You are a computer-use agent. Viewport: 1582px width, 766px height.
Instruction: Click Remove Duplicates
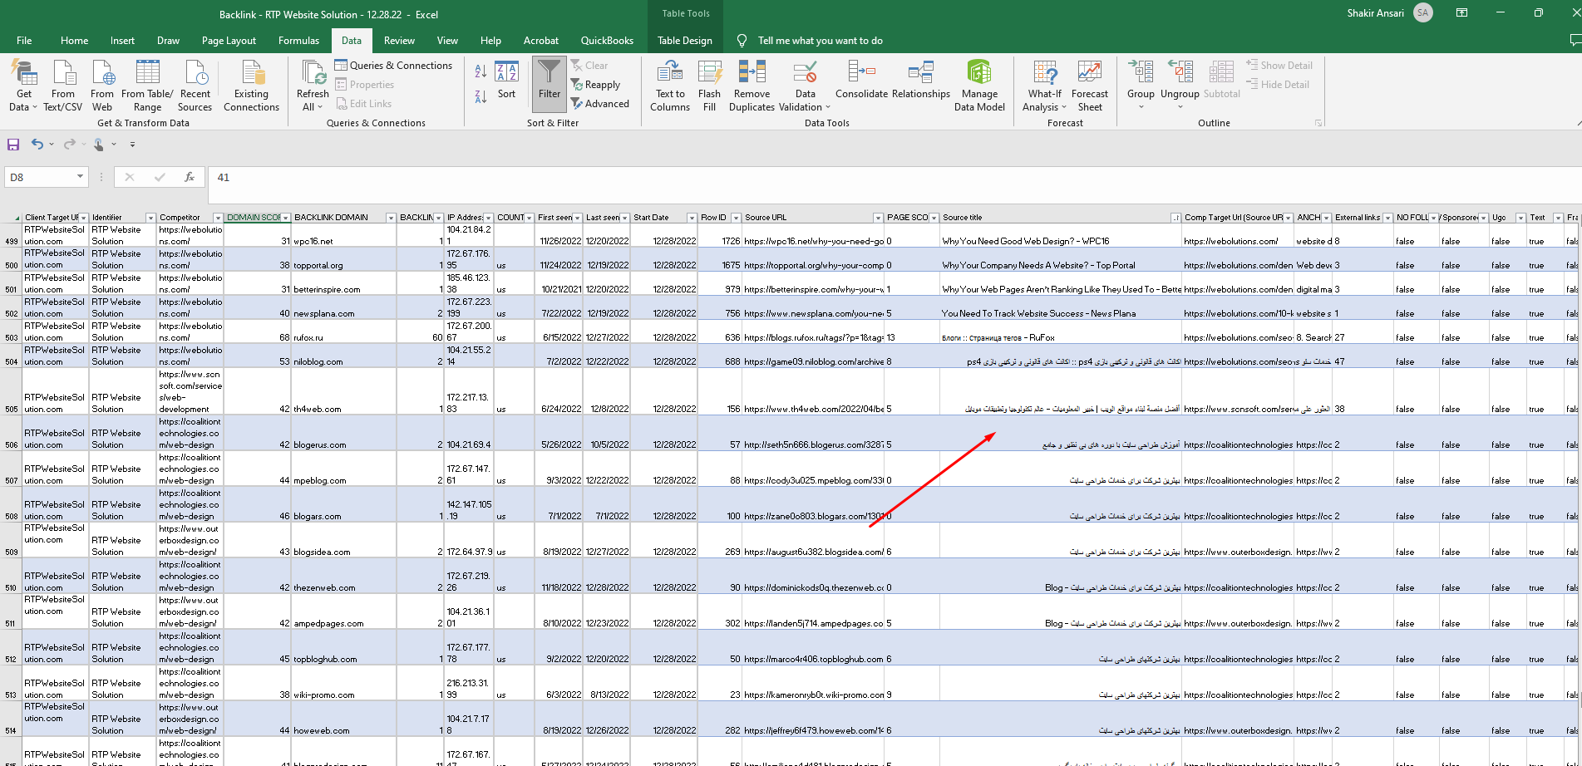point(752,86)
